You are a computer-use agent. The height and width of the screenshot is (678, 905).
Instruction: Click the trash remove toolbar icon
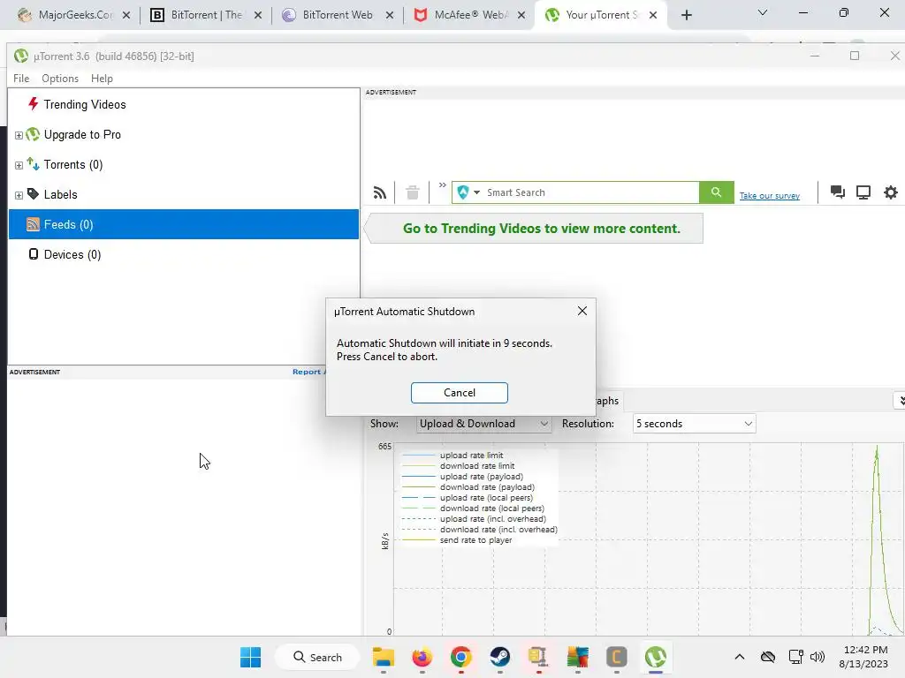pos(412,192)
